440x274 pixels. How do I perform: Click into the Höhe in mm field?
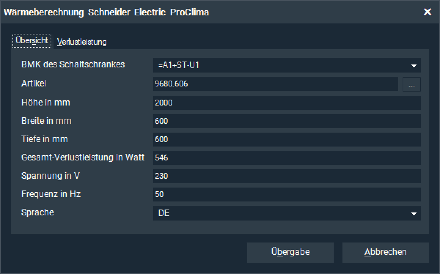click(287, 103)
